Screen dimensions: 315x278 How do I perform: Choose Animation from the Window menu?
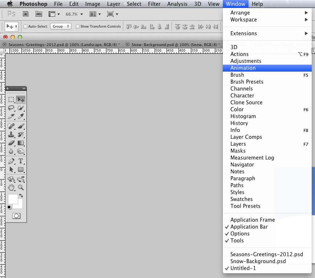pos(267,68)
